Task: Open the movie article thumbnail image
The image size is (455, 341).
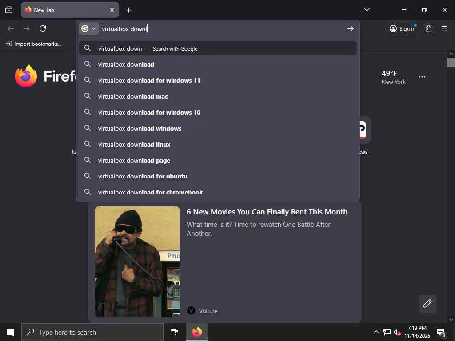Action: (137, 262)
